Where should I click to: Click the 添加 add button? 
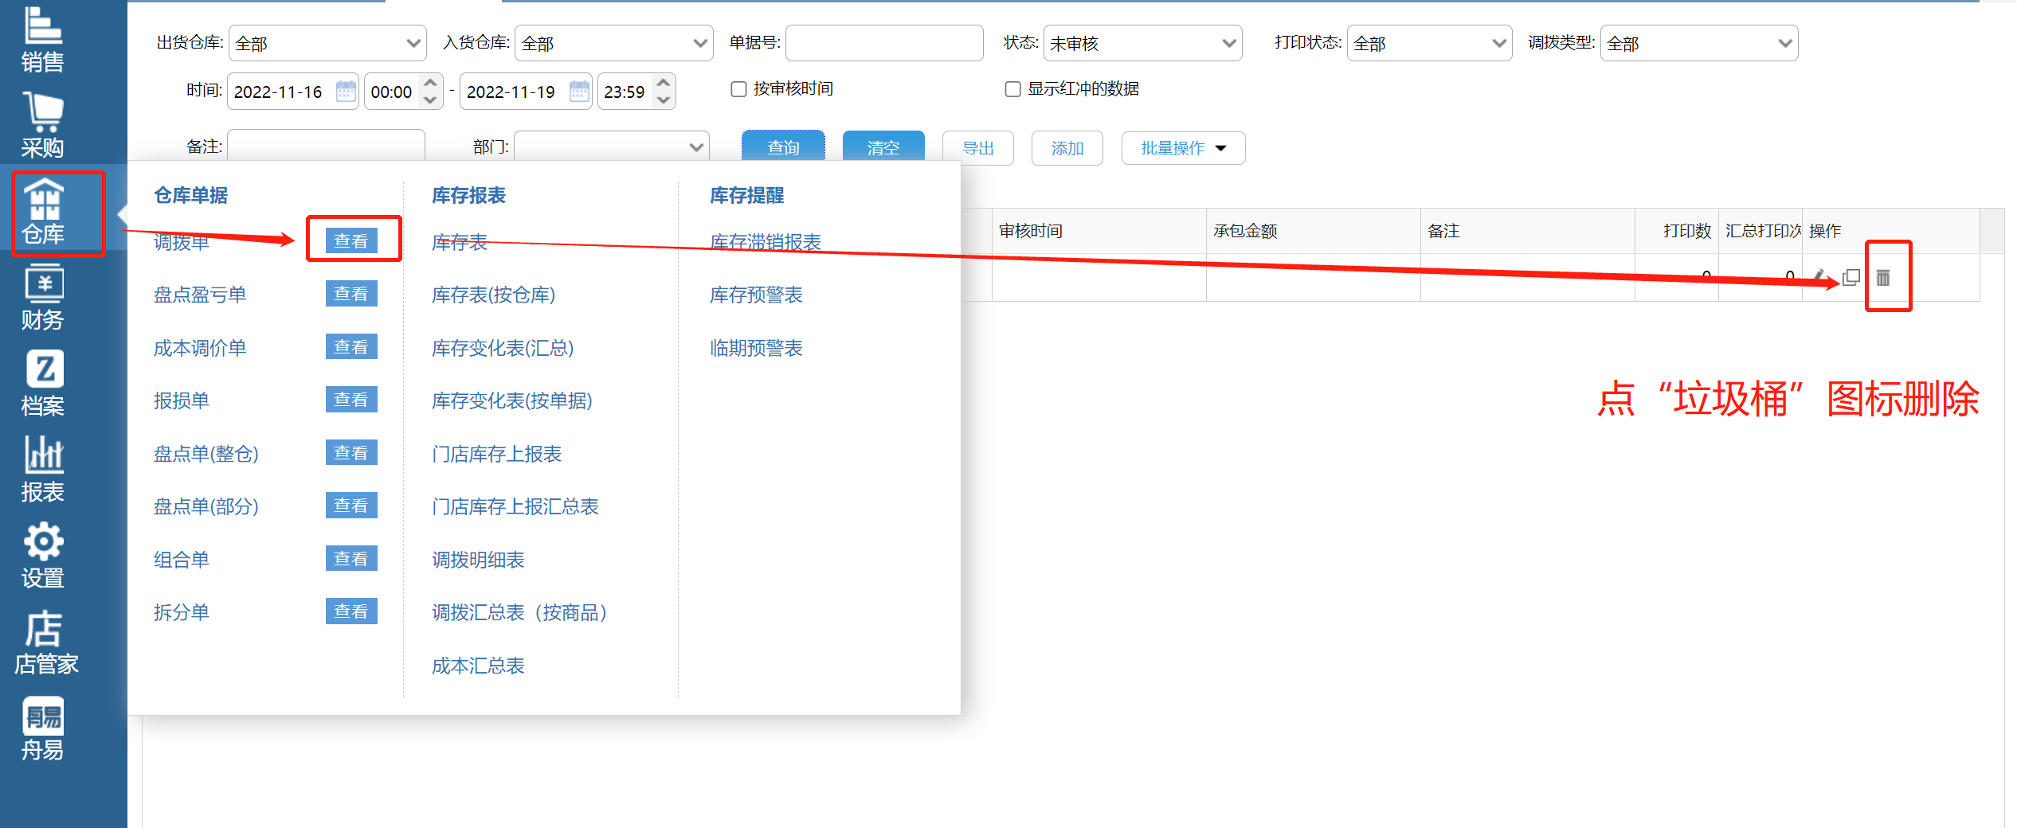[x=1067, y=148]
